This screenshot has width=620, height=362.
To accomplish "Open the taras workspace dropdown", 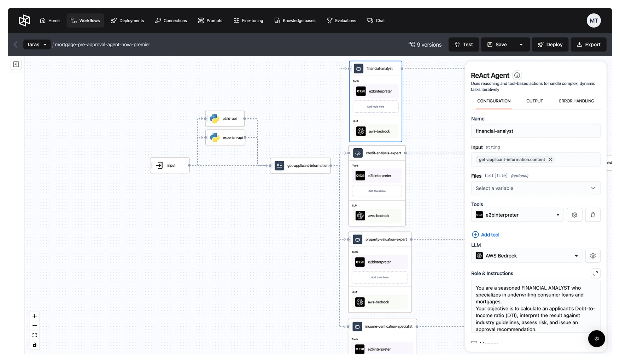I will click(37, 44).
